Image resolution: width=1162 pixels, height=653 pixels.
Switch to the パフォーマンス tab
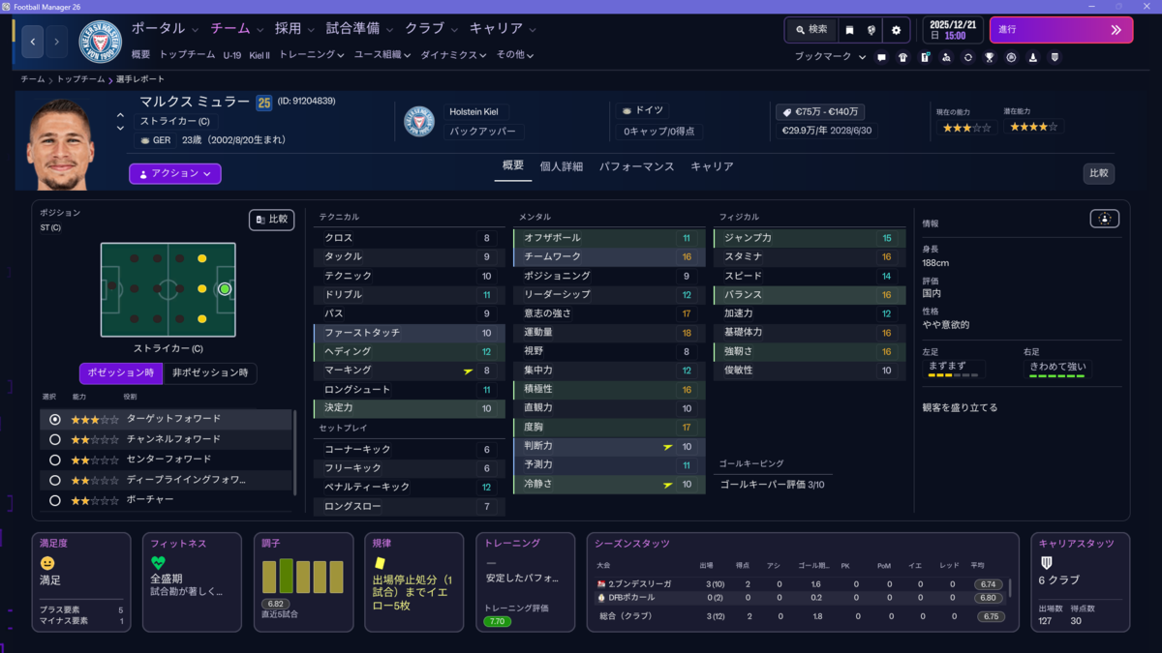[636, 166]
